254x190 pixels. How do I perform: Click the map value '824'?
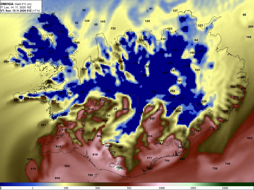58,146
